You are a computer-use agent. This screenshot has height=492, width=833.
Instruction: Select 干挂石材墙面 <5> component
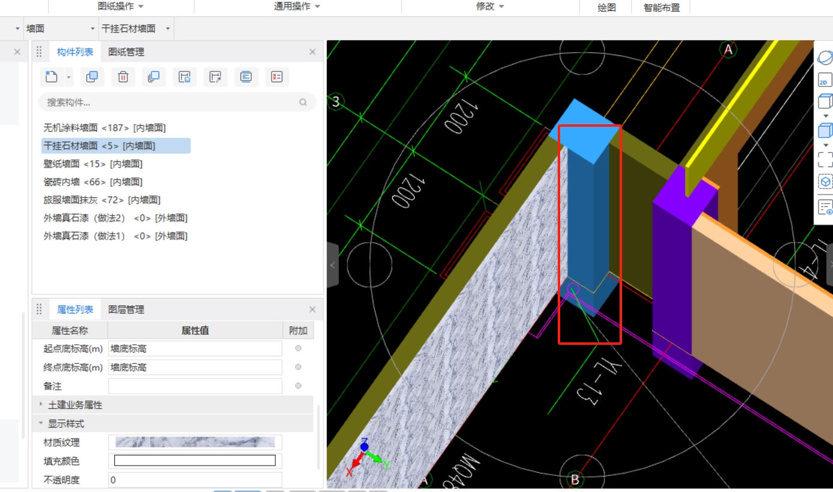tap(116, 146)
